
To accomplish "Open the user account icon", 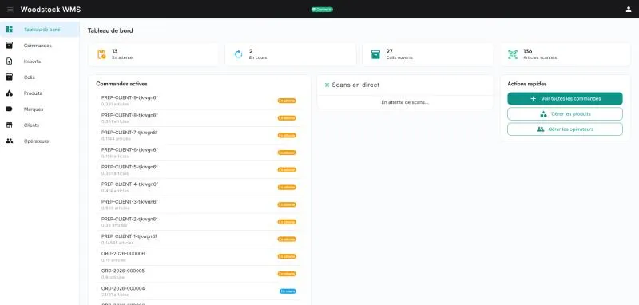I will click(629, 10).
